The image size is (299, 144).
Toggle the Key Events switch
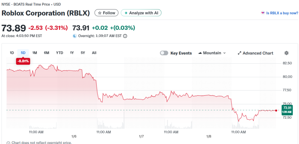click(164, 53)
